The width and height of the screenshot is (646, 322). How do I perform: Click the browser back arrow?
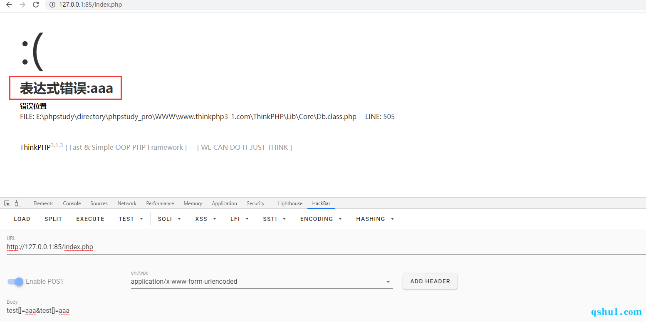(9, 5)
